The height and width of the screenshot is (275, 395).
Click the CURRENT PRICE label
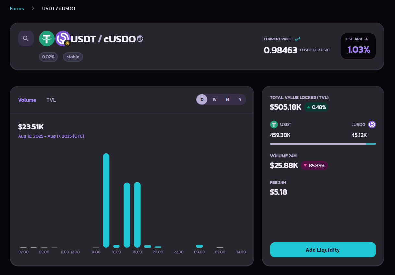[278, 39]
